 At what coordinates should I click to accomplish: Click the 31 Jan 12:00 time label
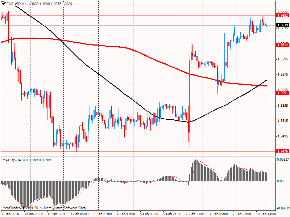(x=57, y=214)
